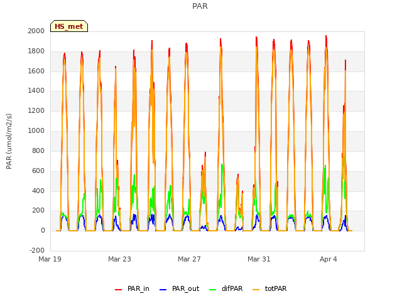Click the orange totPAR legend swatch
This screenshot has width=402, height=301.
pyautogui.click(x=256, y=290)
